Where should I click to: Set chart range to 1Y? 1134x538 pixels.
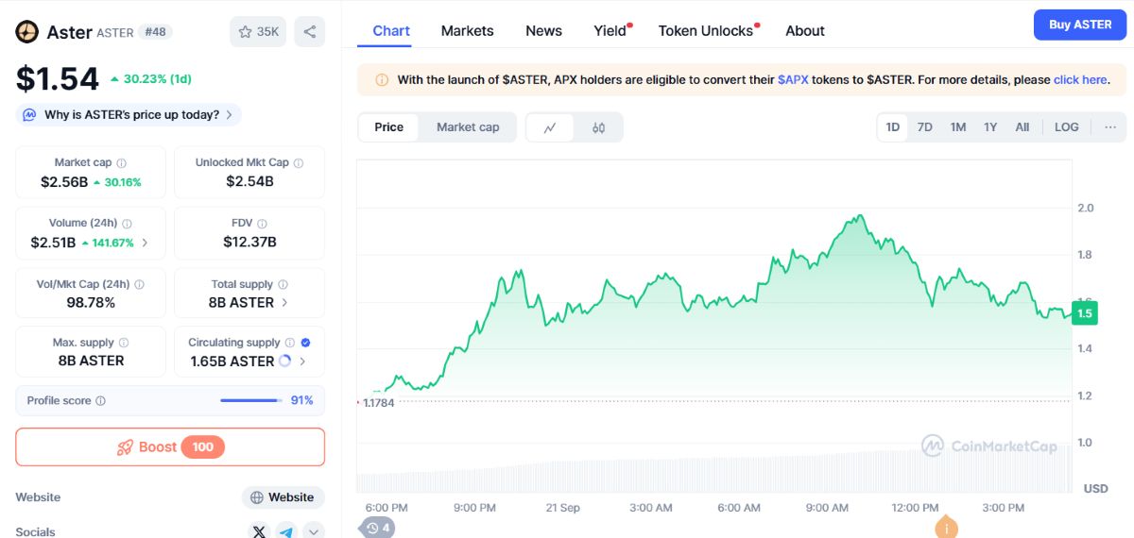(x=990, y=127)
